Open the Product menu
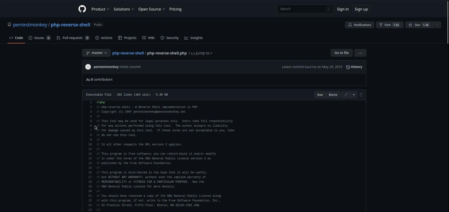 pyautogui.click(x=100, y=9)
